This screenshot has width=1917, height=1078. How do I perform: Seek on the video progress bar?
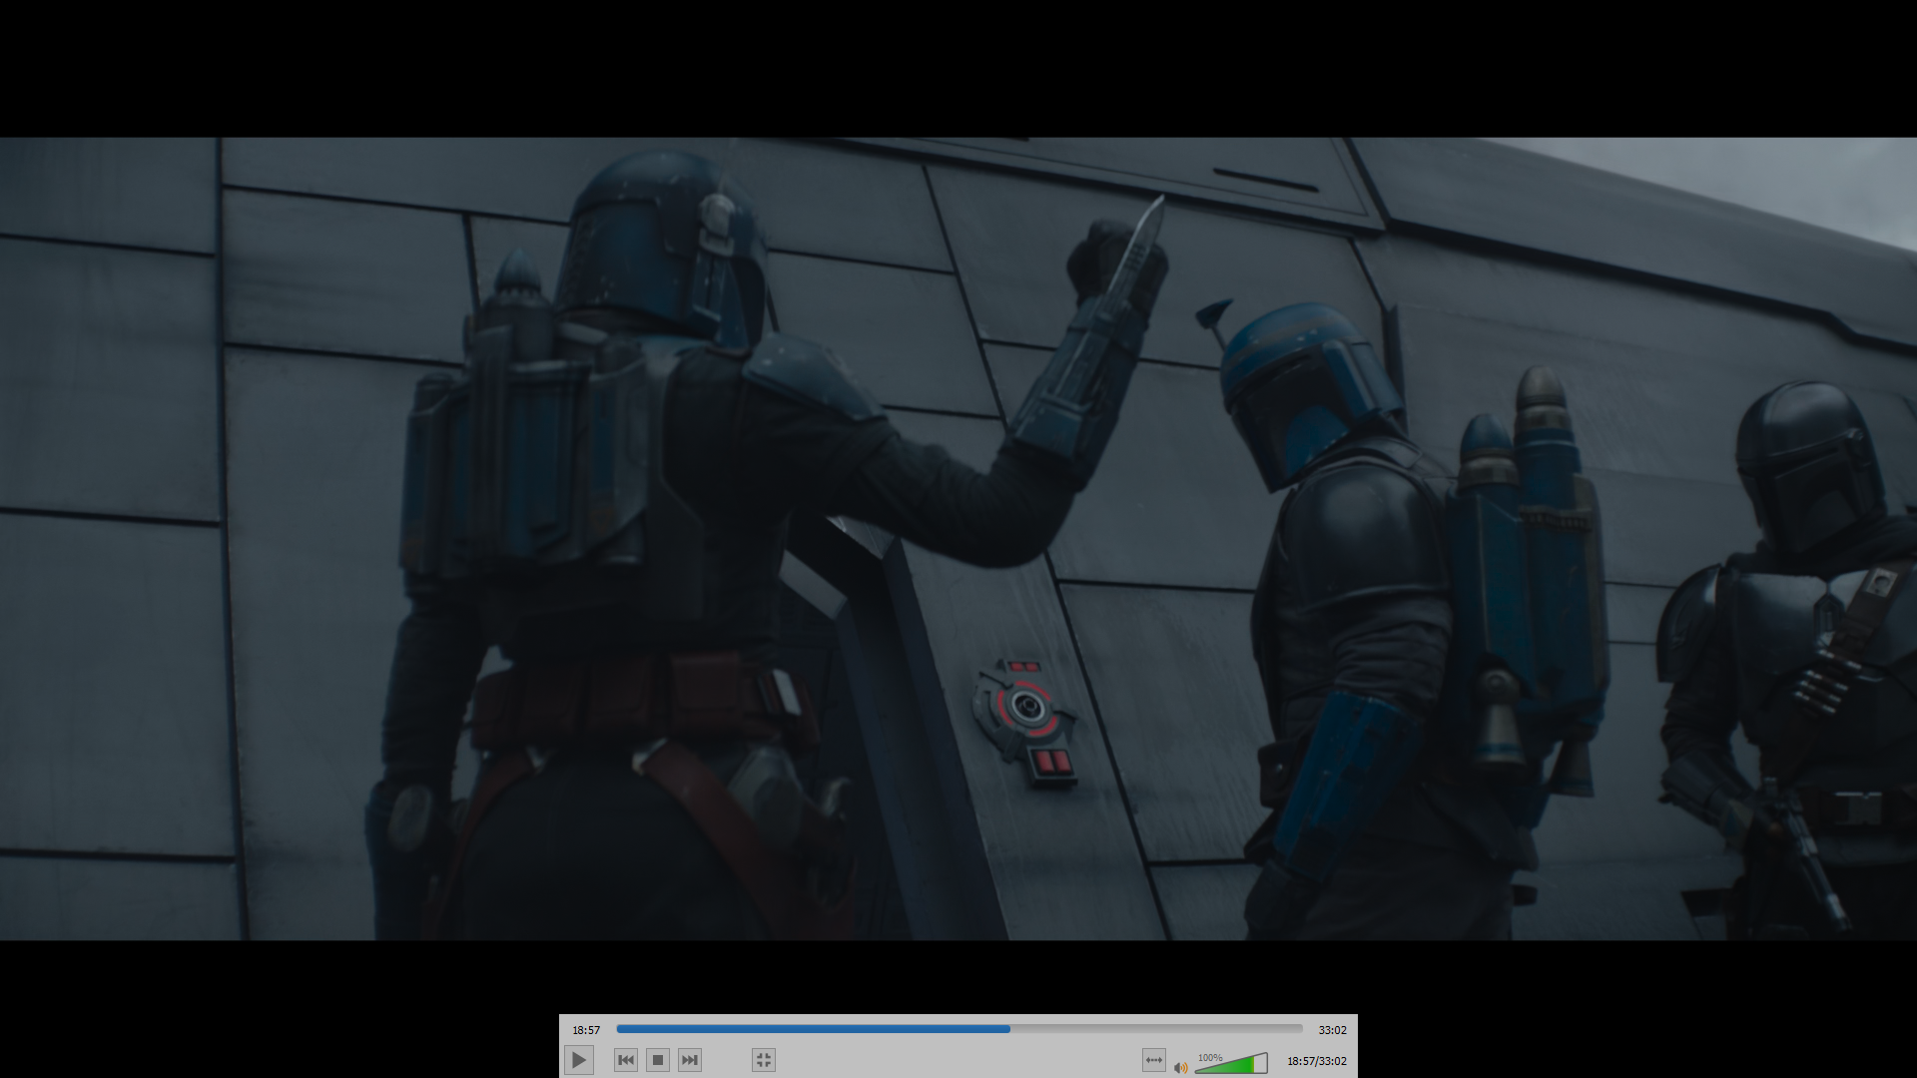pyautogui.click(x=959, y=1028)
